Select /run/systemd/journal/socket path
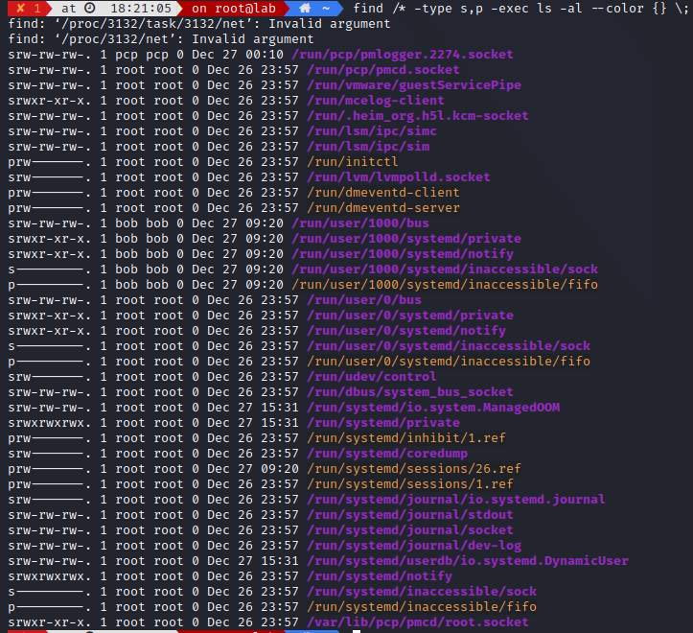 (410, 530)
